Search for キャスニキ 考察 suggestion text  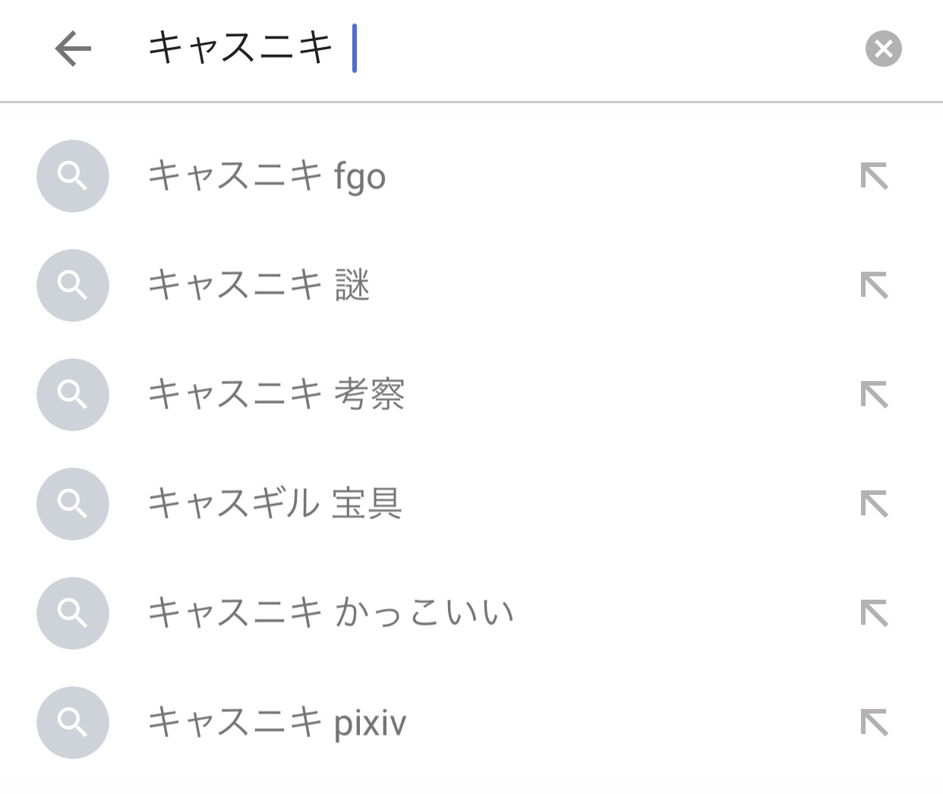coord(276,395)
